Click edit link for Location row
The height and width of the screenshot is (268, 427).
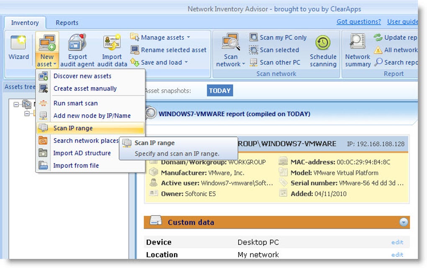[397, 255]
